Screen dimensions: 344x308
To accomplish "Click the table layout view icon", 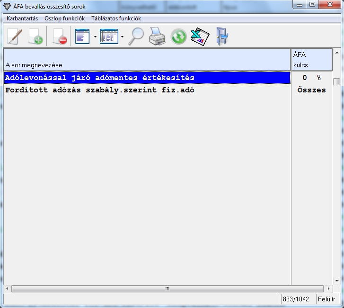I will [x=109, y=36].
